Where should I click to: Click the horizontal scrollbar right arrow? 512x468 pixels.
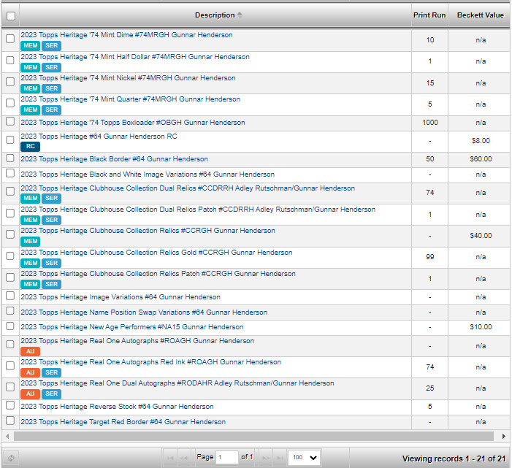tap(504, 436)
